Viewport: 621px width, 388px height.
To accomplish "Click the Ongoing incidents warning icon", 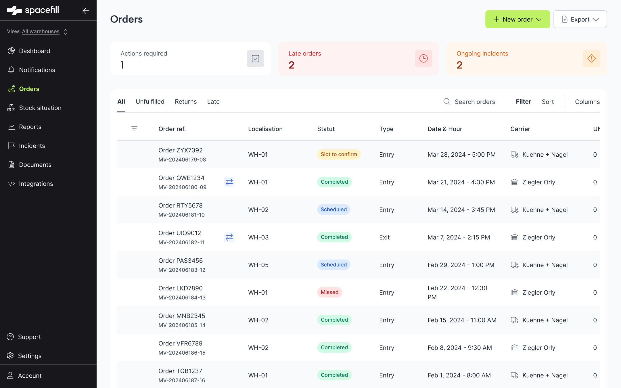I will (591, 59).
